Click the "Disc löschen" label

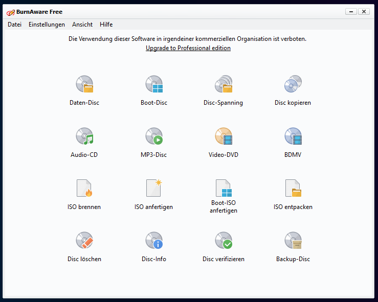(x=84, y=259)
